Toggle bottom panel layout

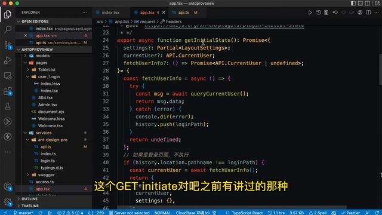(361, 4)
